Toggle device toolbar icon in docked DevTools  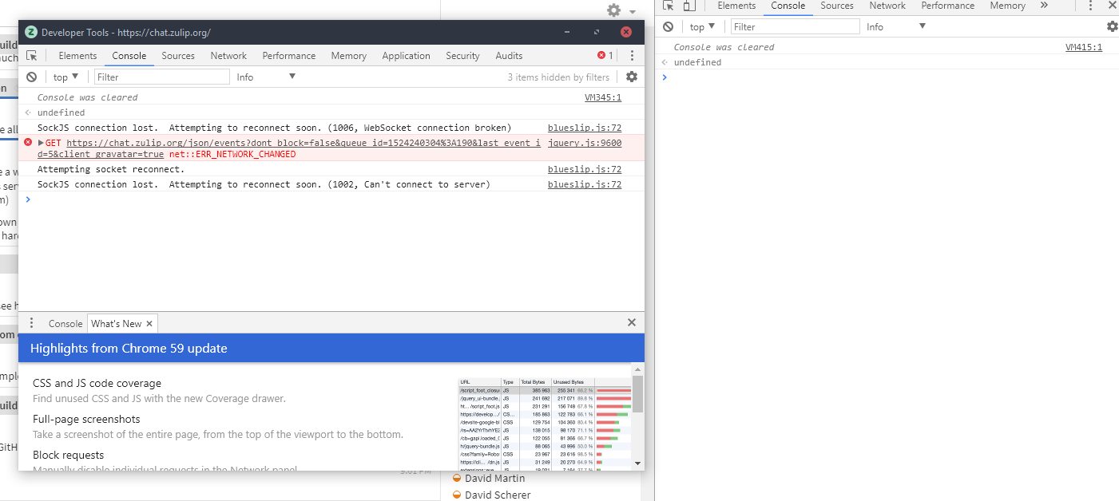pos(689,6)
